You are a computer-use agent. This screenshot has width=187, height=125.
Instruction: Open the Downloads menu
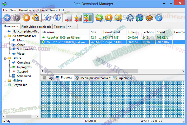26,10
